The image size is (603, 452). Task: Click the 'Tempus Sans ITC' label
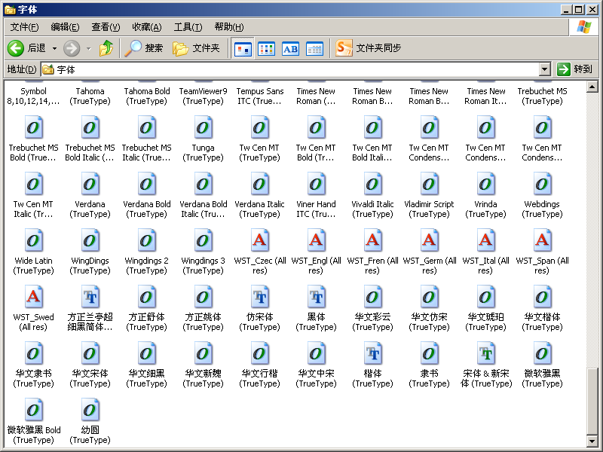(259, 96)
